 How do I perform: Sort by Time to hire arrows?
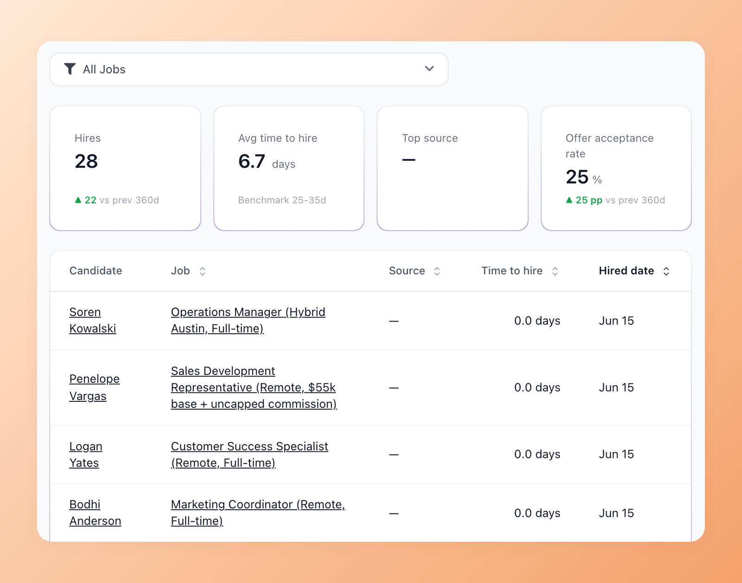click(x=555, y=271)
